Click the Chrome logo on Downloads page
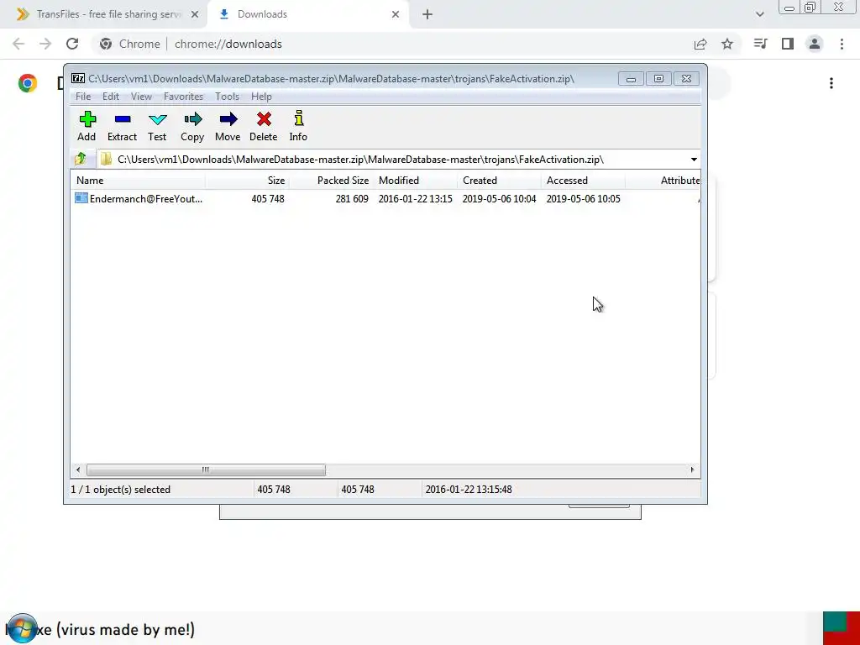Screen dimensions: 860x645 [28, 83]
